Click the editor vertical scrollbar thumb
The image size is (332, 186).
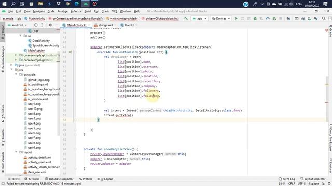coord(327,100)
